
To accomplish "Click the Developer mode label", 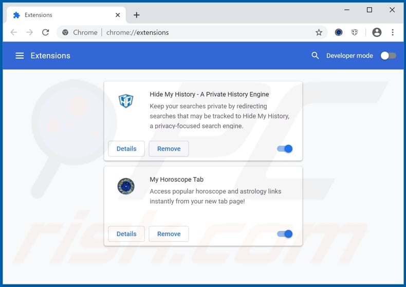I will click(x=349, y=56).
